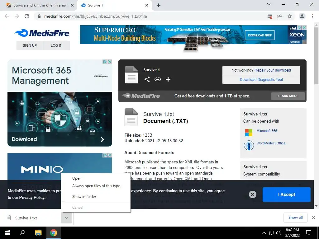Show hidden tray icons chevron

(x=264, y=233)
